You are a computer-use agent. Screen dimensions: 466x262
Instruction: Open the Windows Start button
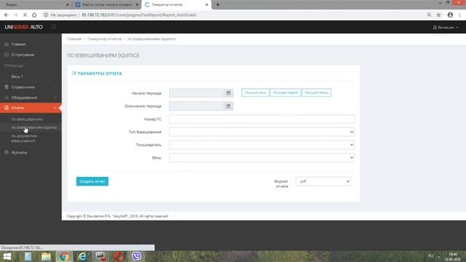[7, 256]
